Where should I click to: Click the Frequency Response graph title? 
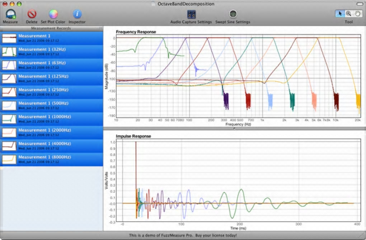[136, 32]
